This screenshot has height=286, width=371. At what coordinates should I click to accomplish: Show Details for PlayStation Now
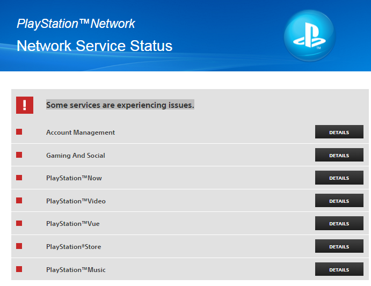tap(339, 178)
